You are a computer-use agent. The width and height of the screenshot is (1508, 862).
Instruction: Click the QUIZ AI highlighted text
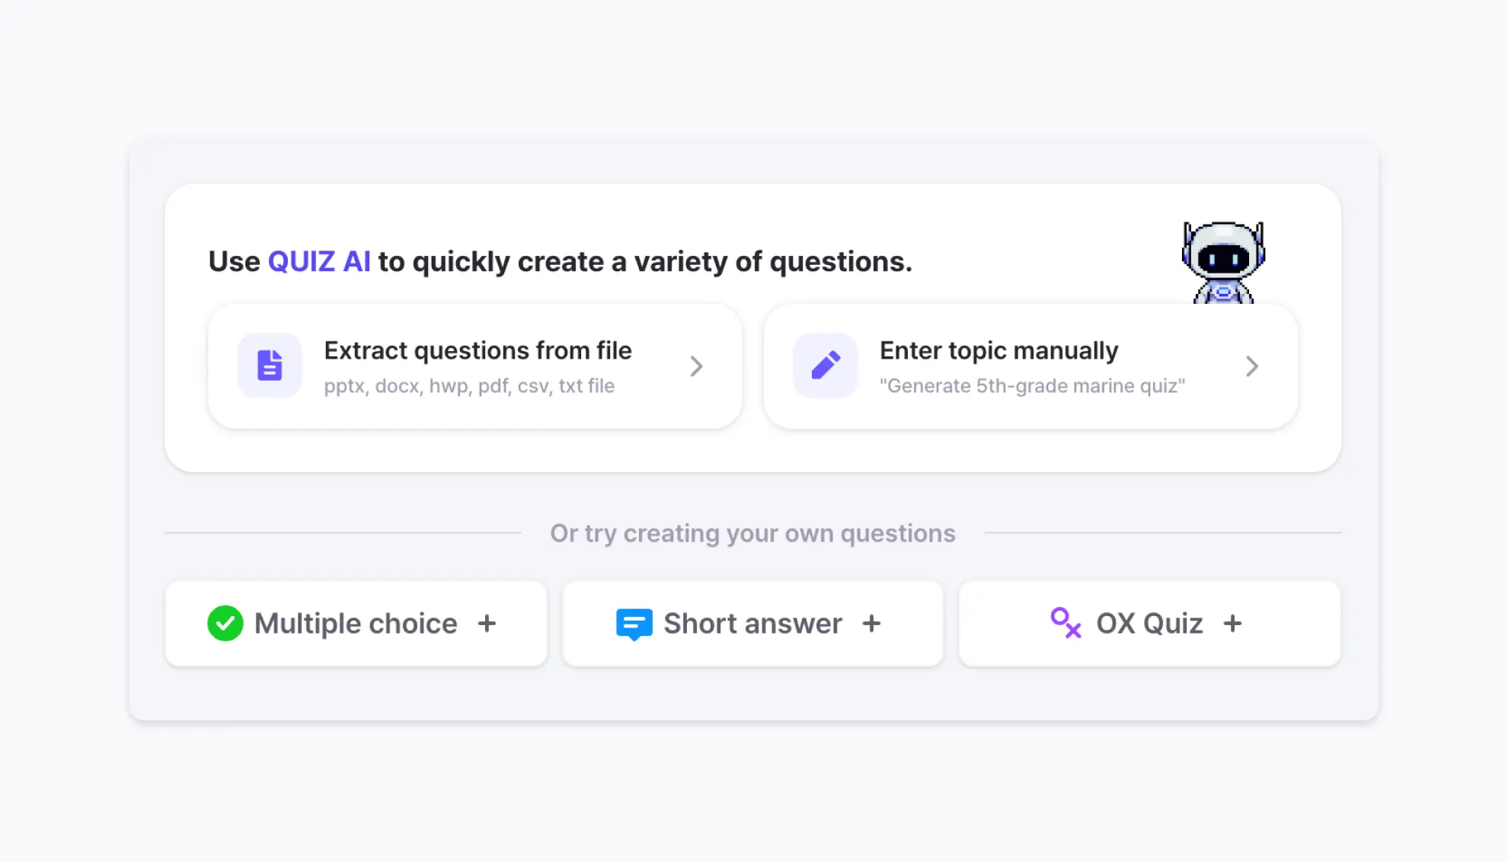point(319,262)
